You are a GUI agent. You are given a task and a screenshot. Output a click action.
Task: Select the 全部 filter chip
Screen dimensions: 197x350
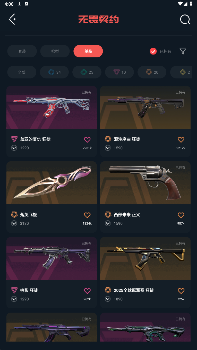[22, 72]
